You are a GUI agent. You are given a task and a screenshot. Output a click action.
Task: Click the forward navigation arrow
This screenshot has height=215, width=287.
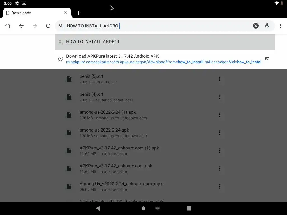[34, 26]
